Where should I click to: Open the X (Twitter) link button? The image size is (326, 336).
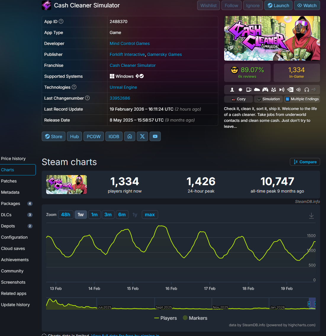142,136
